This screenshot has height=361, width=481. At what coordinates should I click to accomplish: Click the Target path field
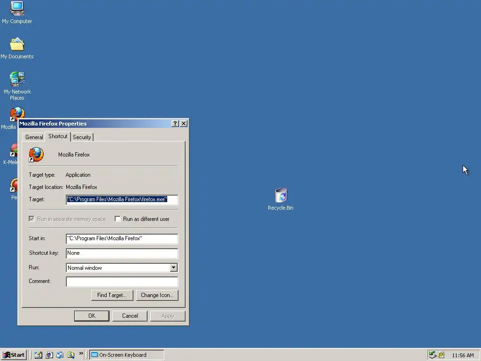122,199
